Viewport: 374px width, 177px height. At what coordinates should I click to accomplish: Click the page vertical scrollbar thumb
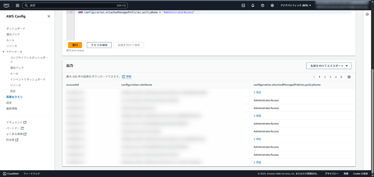tap(372, 120)
